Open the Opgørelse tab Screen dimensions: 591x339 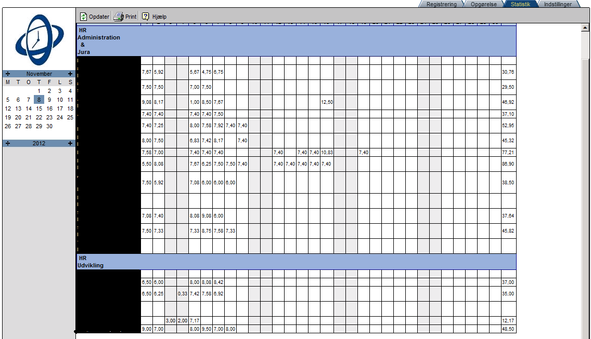click(x=484, y=4)
